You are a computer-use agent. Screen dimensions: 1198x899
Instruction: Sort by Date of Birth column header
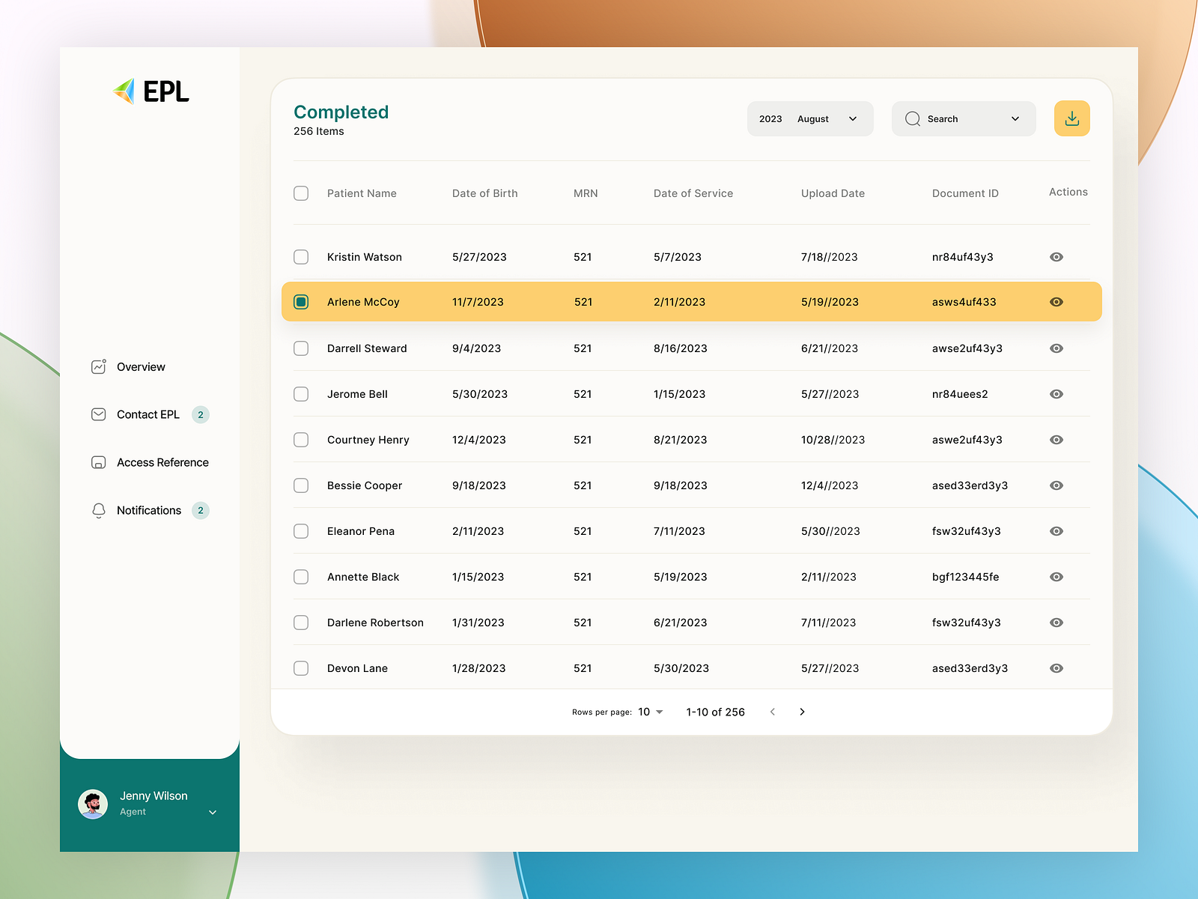485,193
